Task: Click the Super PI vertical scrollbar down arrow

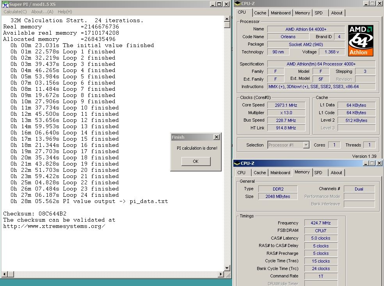Action: [227, 268]
